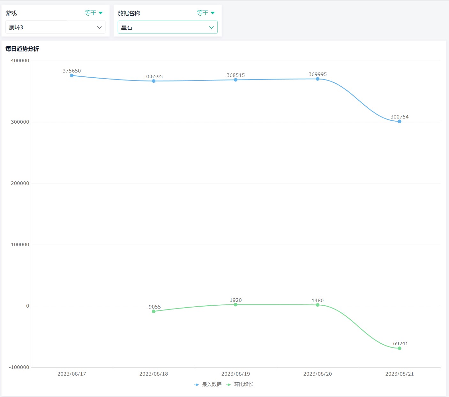Click the 375650 blue data point

click(72, 75)
